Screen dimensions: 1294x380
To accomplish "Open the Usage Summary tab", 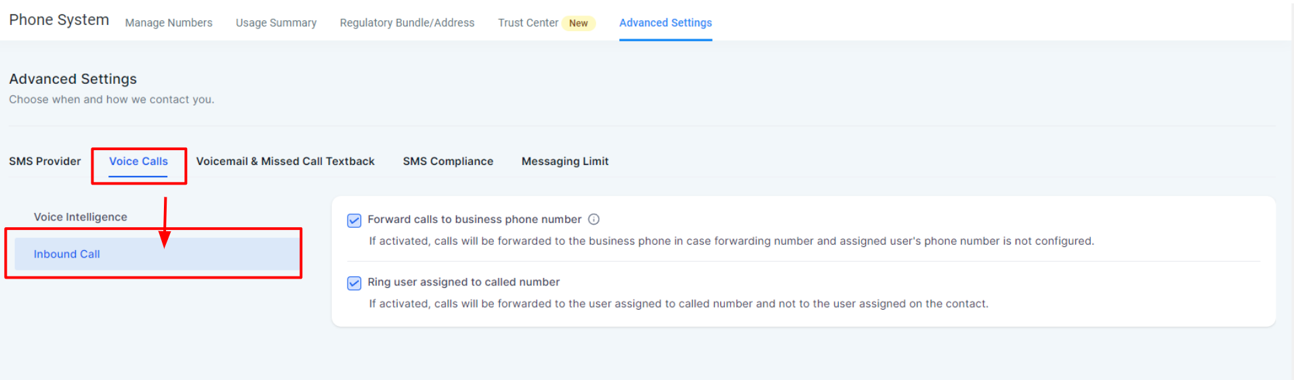I will [x=276, y=23].
